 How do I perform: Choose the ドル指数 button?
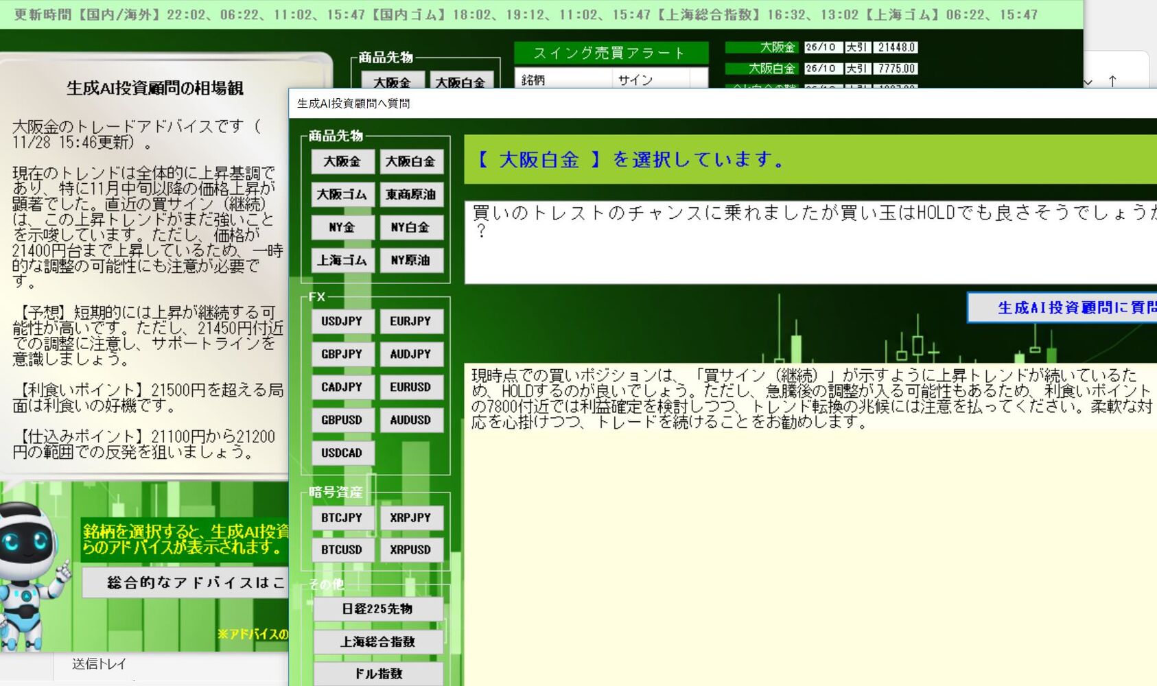[x=378, y=674]
